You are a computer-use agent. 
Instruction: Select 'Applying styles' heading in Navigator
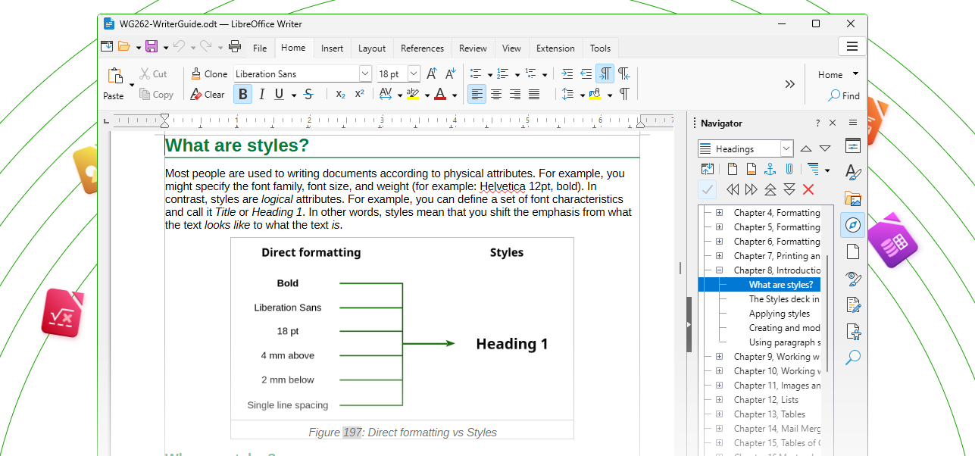click(x=779, y=314)
